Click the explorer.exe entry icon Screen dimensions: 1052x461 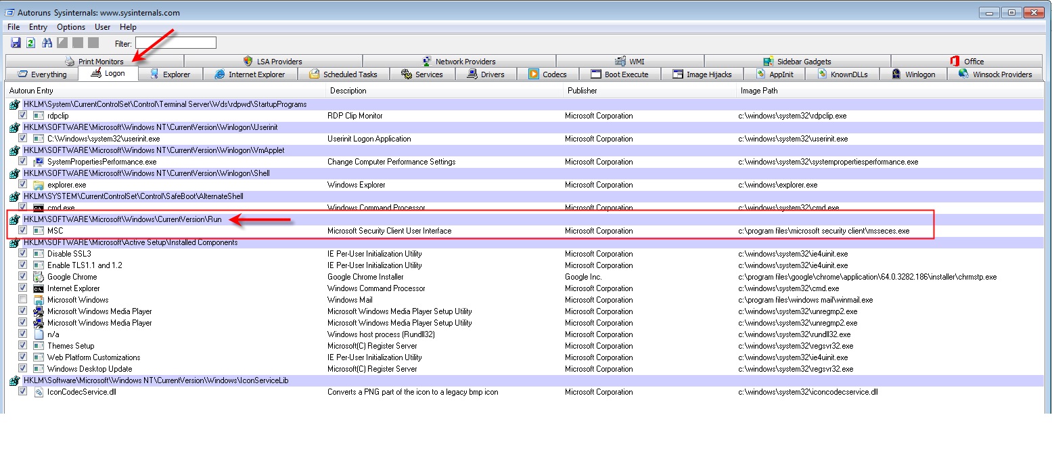(39, 185)
